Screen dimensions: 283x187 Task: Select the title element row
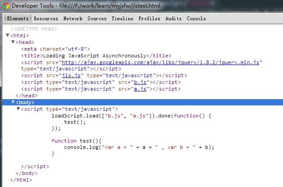pos(96,56)
